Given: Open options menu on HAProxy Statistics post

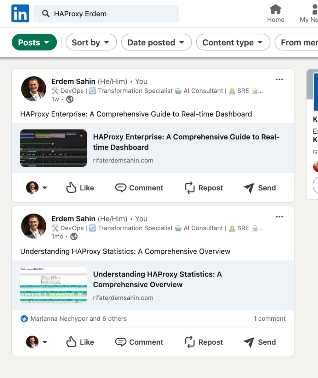Looking at the screenshot, I should click(279, 217).
